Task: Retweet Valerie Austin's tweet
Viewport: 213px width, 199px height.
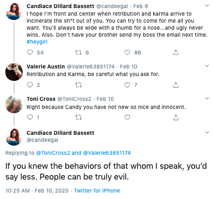Action: (78, 85)
